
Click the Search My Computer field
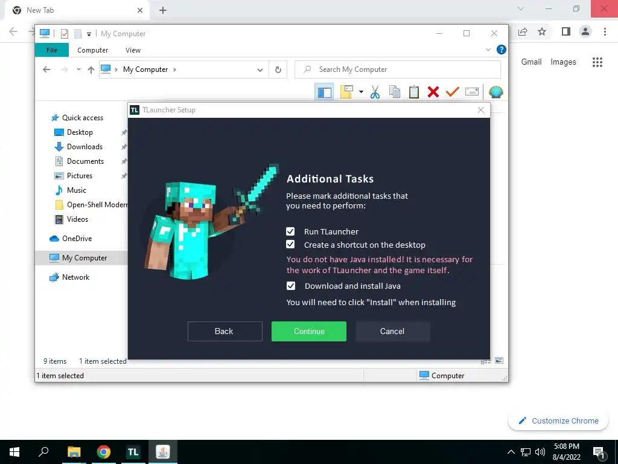398,69
